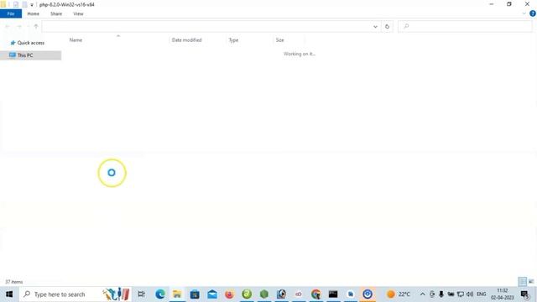Image resolution: width=537 pixels, height=302 pixels.
Task: Open the View ribbon tab
Action: [x=78, y=13]
